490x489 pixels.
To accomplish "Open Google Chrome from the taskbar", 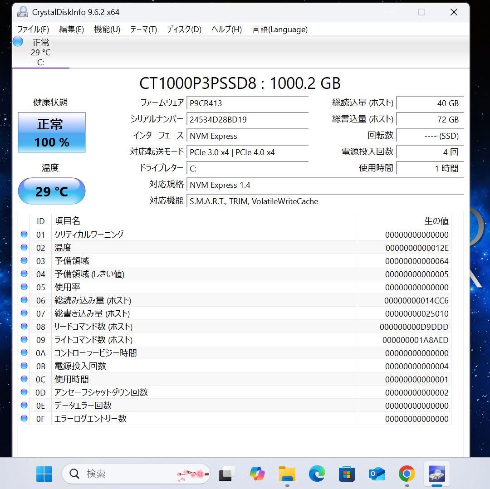I will pyautogui.click(x=407, y=474).
